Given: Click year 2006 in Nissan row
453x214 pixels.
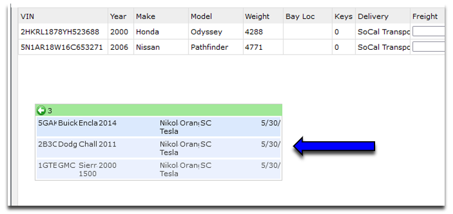Looking at the screenshot, I should pyautogui.click(x=119, y=47).
